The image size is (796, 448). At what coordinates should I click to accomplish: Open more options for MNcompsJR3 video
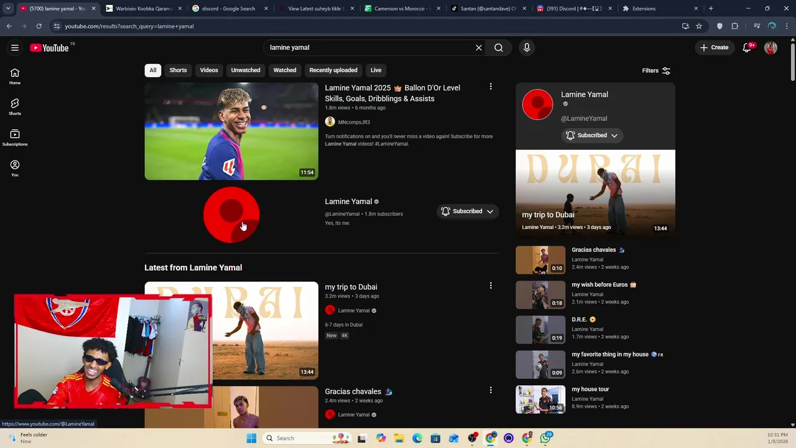491,87
